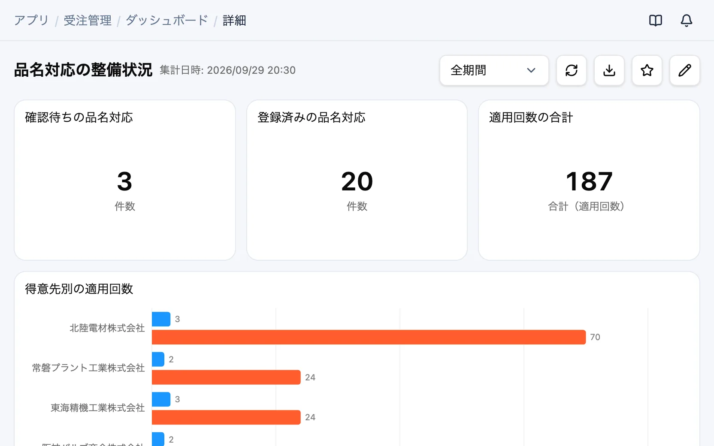Viewport: 714px width, 446px height.
Task: Click the 合計（適用回数） caption
Action: pos(586,206)
